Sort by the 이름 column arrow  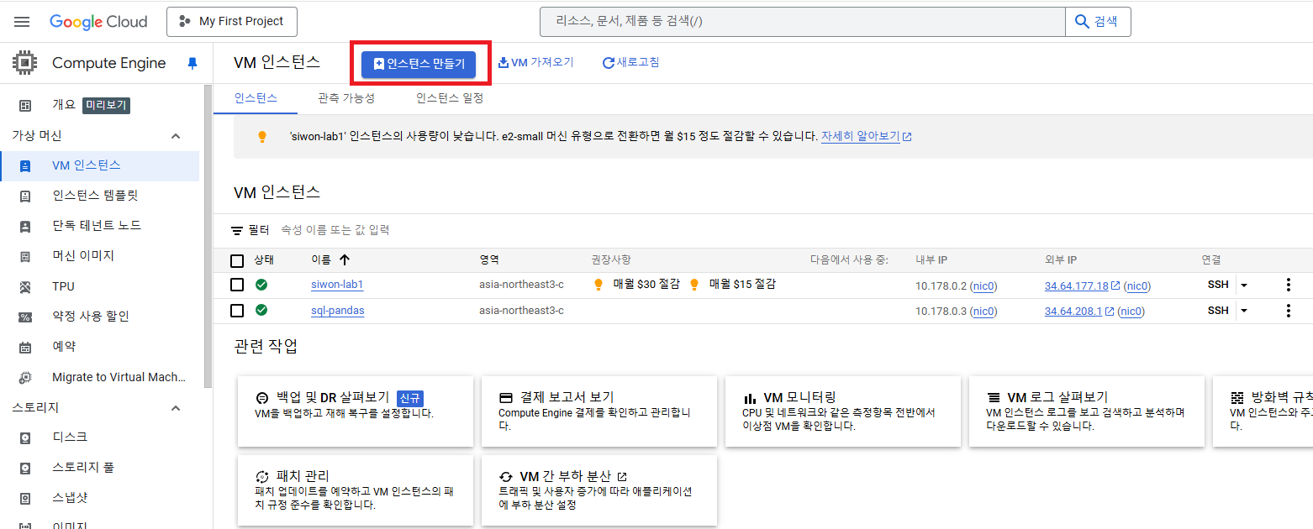coord(345,260)
